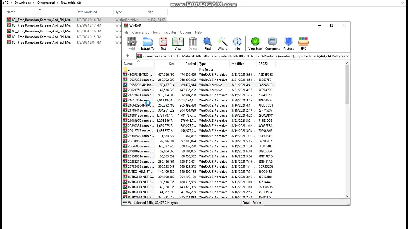Sort files by Packed column header
The image size is (408, 229).
[x=191, y=64]
